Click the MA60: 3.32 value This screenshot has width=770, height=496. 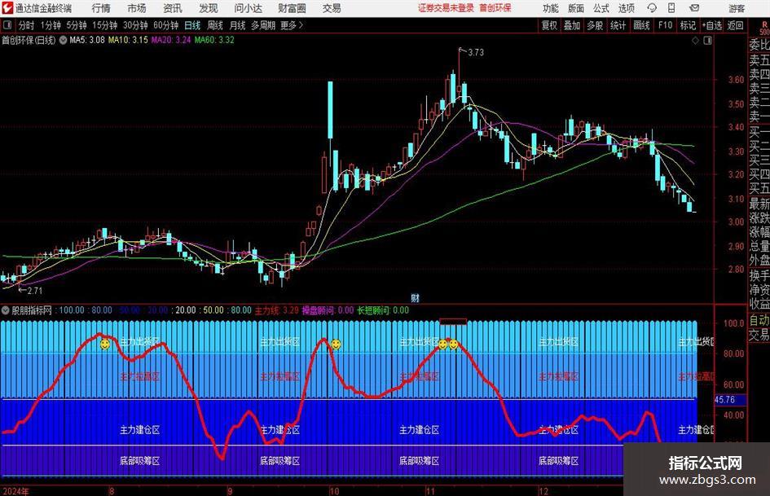click(x=214, y=40)
